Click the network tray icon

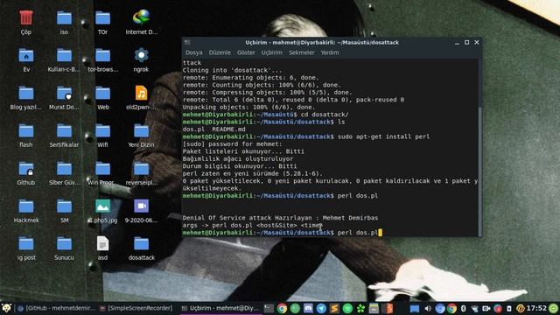click(474, 308)
